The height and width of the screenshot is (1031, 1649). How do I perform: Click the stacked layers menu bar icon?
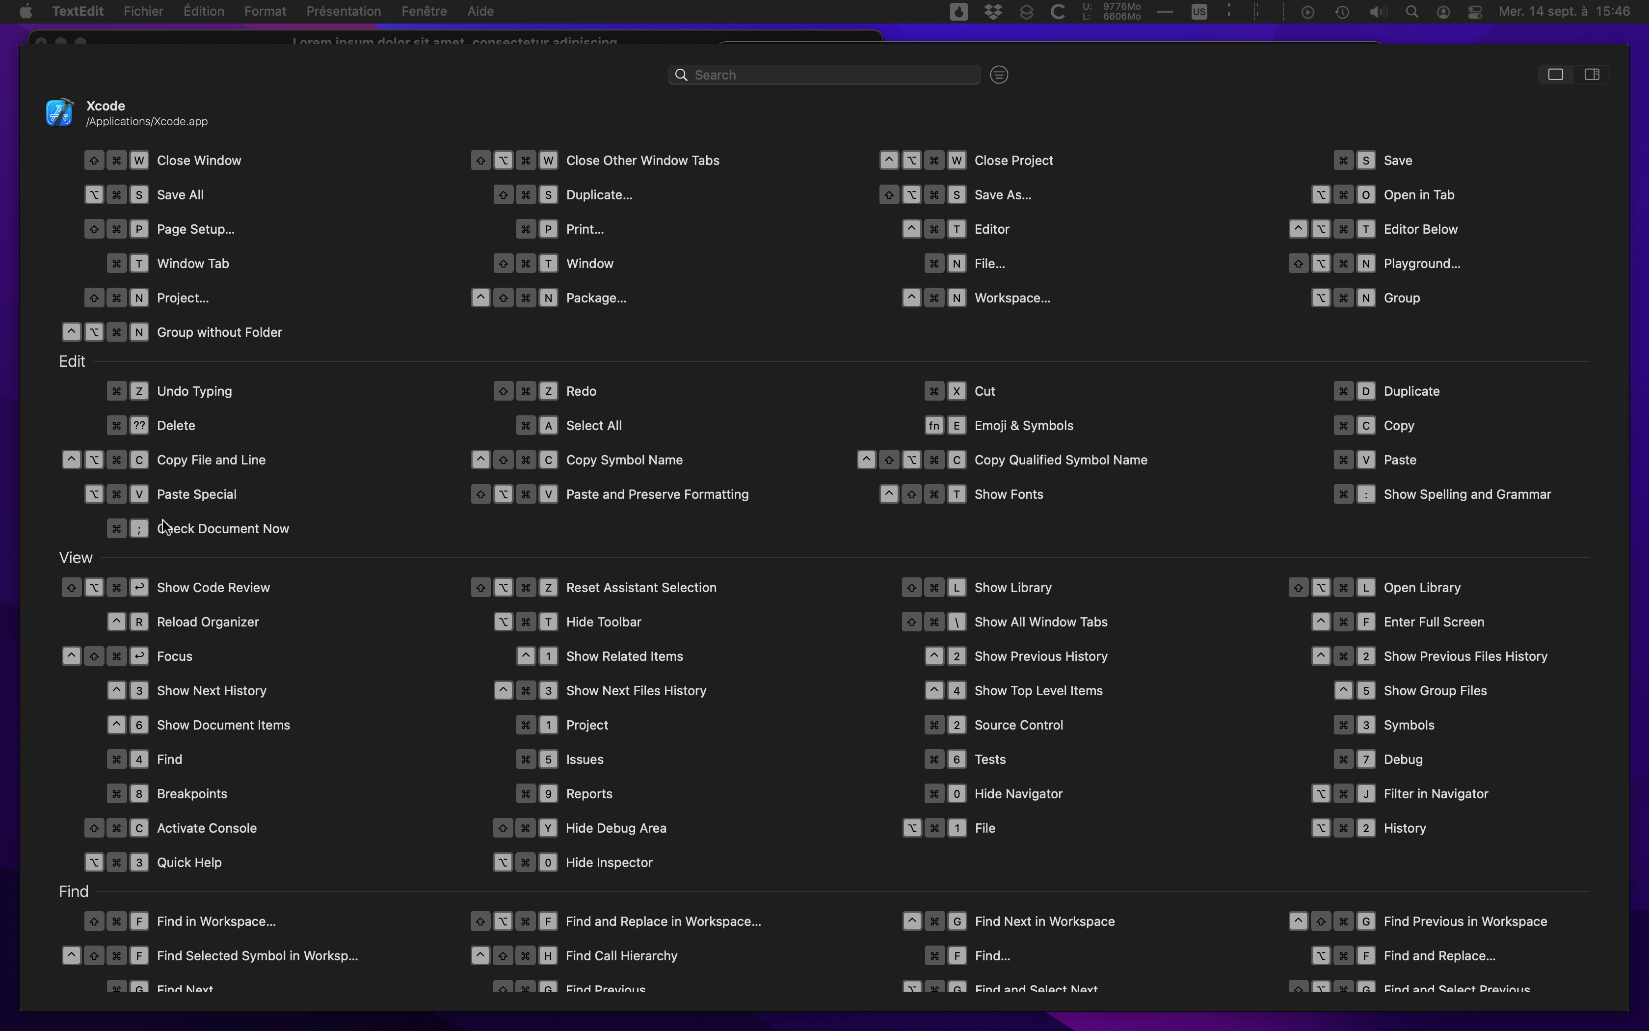tap(1026, 12)
